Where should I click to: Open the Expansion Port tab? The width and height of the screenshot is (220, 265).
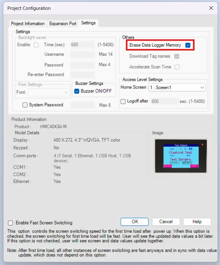63,24
